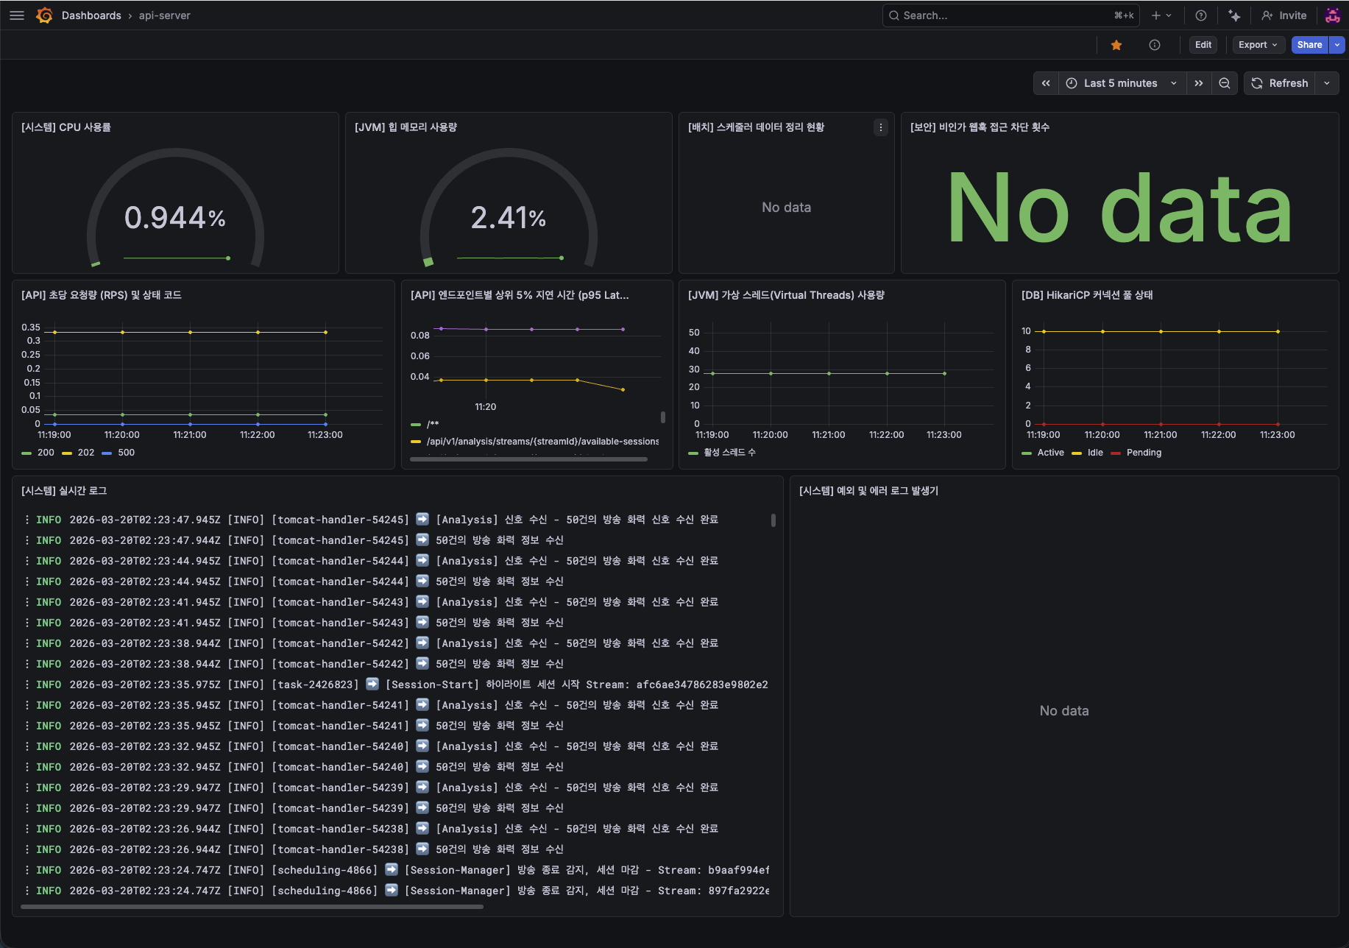Open the plus new-item dropdown
The width and height of the screenshot is (1349, 948).
(x=1161, y=15)
